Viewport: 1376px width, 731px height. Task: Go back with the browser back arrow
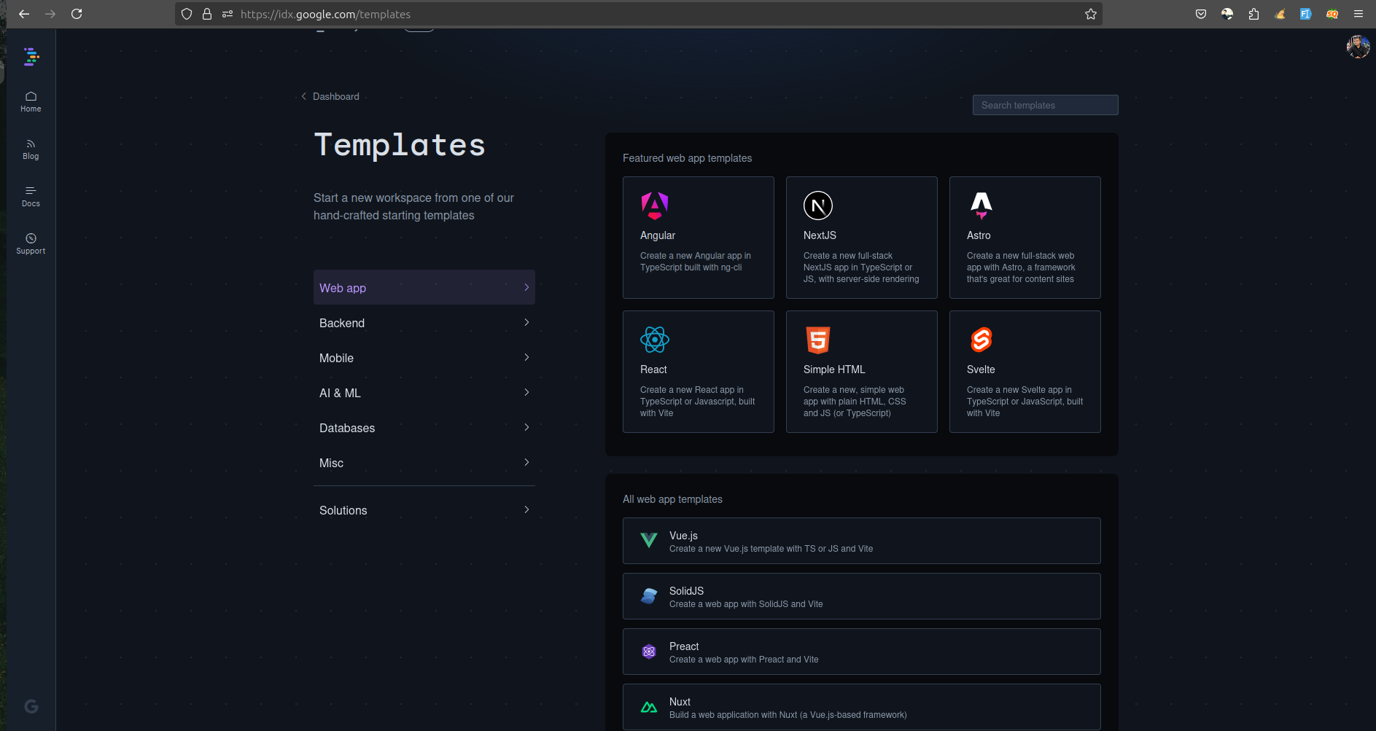(24, 14)
